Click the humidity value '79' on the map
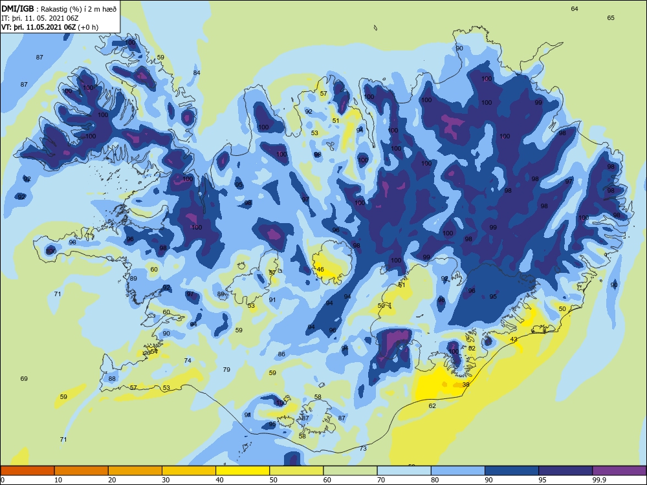The image size is (647, 485). coord(226,369)
